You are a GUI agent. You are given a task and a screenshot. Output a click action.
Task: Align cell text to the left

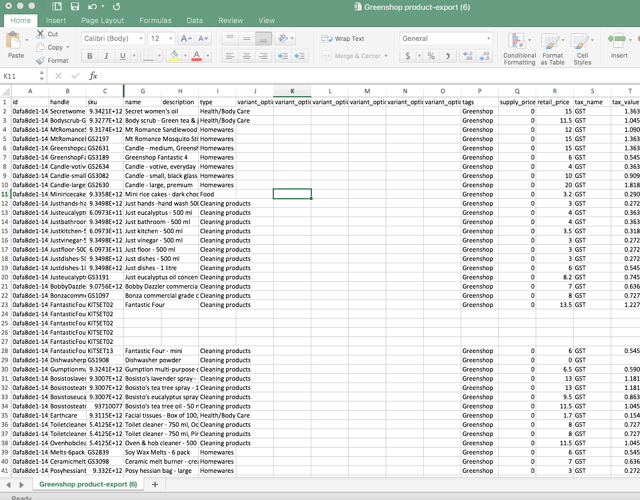[230, 56]
